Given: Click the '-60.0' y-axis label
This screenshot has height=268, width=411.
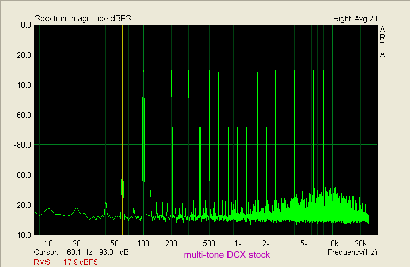Looking at the screenshot, I should coord(22,115).
